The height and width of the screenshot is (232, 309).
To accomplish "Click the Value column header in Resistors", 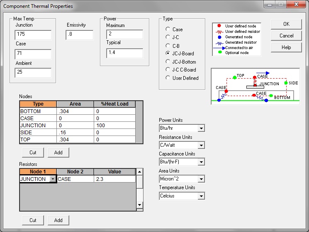I will coord(115,172).
